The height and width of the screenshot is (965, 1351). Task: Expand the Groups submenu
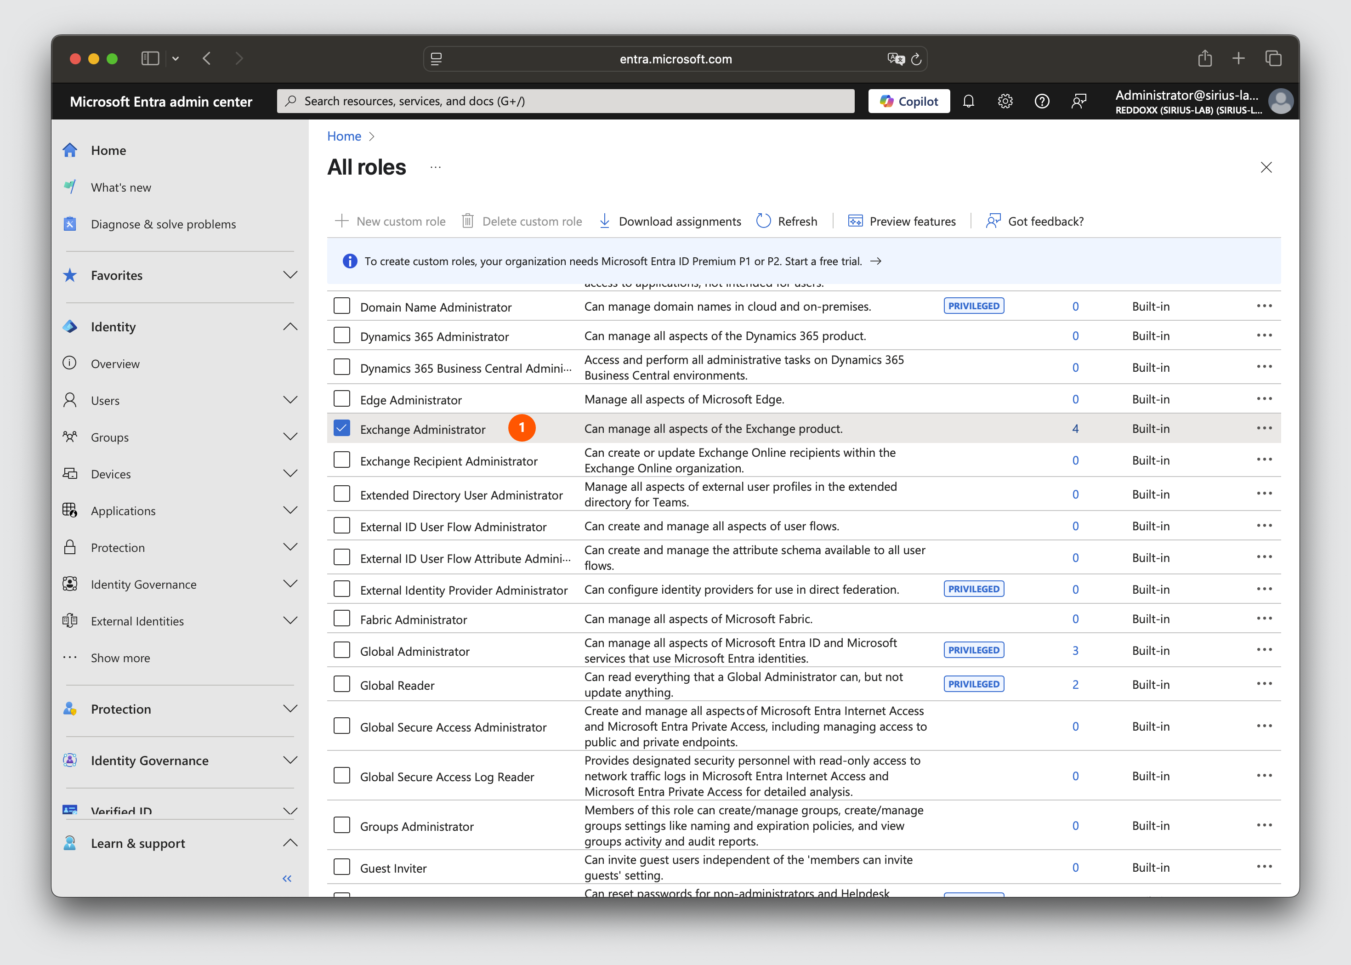(290, 437)
